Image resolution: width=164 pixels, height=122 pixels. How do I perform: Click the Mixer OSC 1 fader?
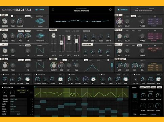(x=54, y=36)
